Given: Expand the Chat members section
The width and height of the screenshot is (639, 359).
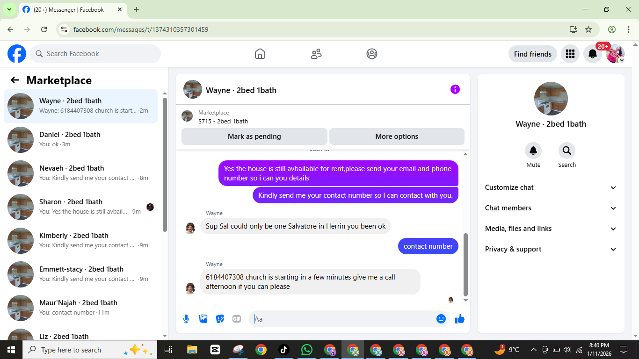Looking at the screenshot, I should point(551,208).
